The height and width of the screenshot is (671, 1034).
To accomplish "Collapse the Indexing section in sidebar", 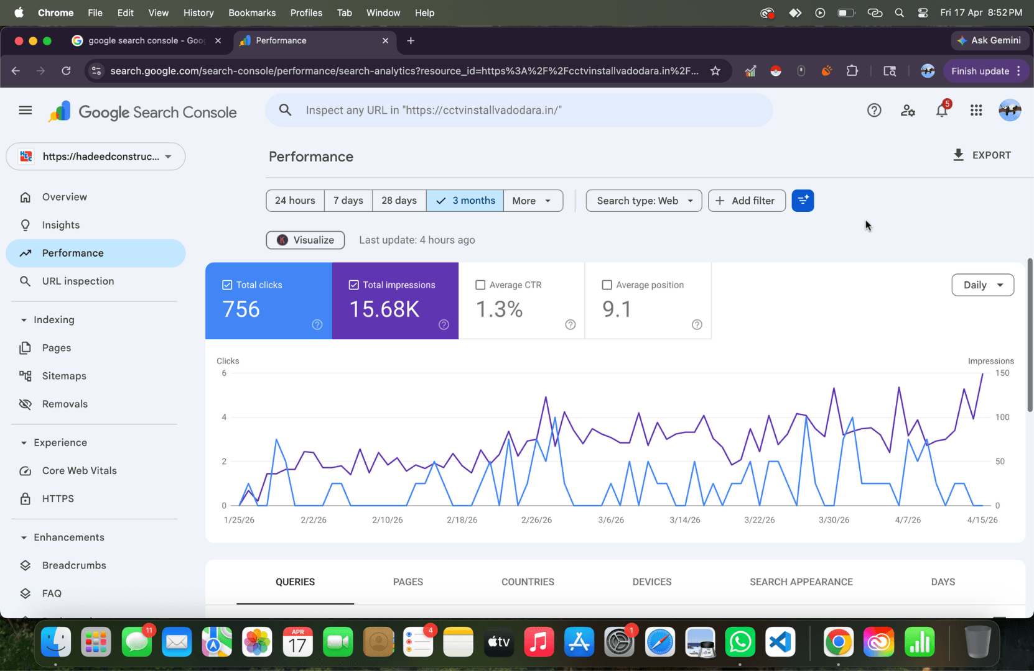I will pyautogui.click(x=24, y=320).
